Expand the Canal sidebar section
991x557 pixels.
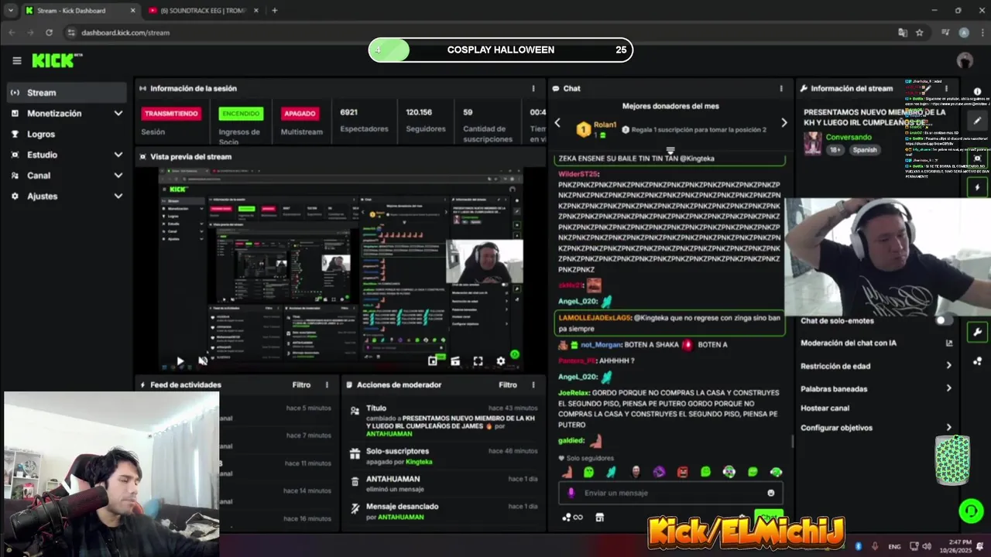(118, 176)
